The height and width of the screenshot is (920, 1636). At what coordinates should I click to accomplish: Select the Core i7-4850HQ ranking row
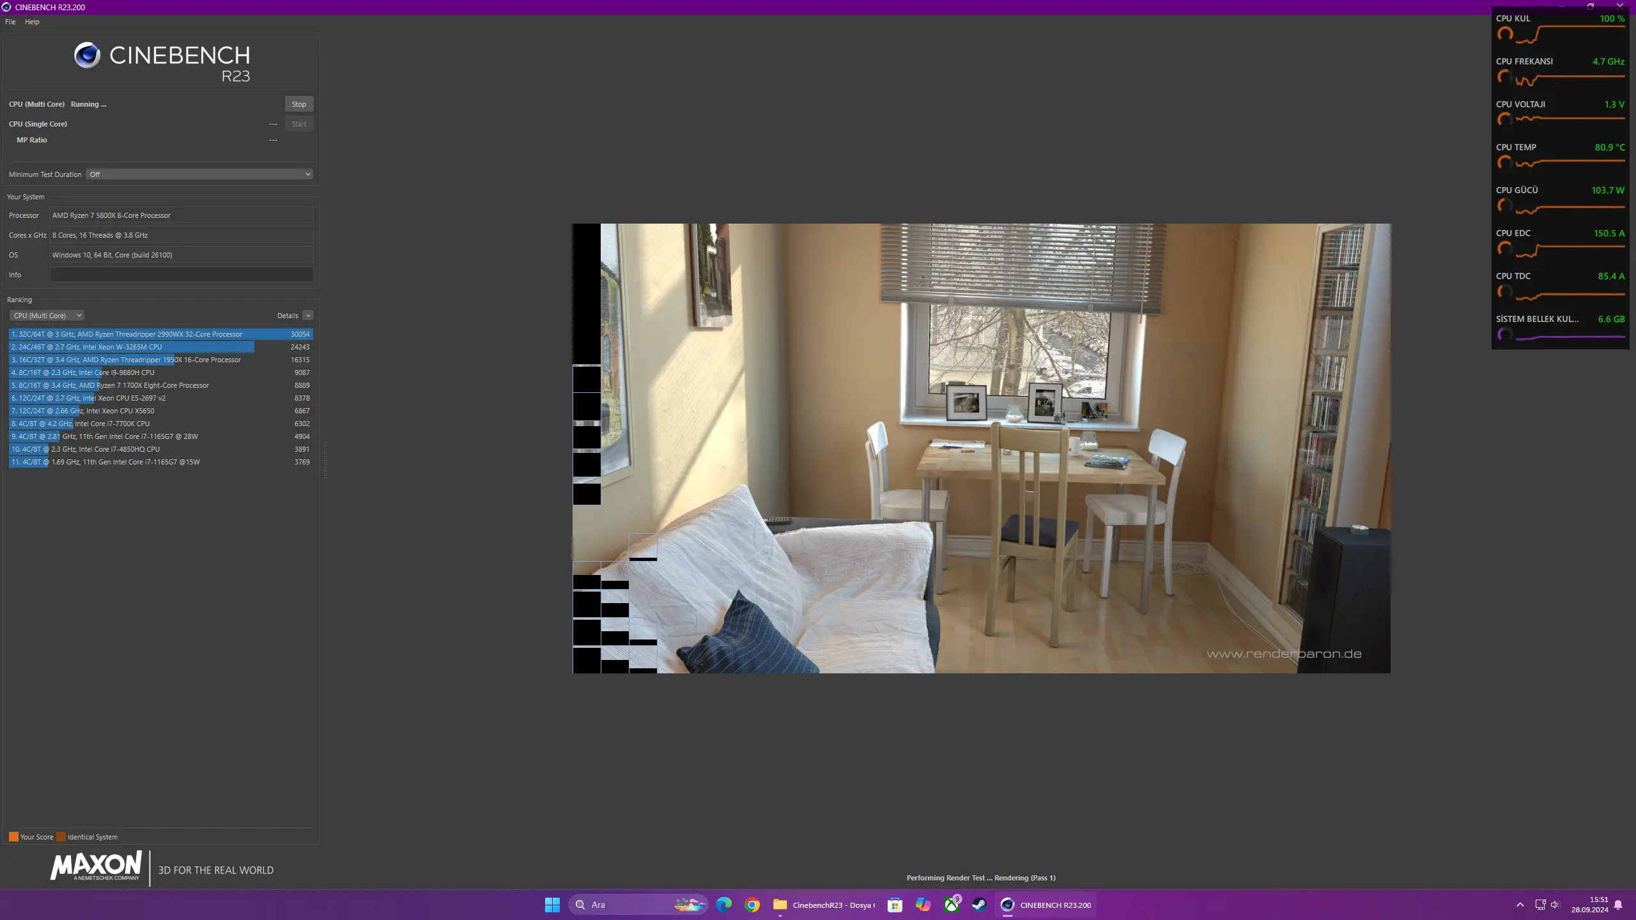click(161, 449)
